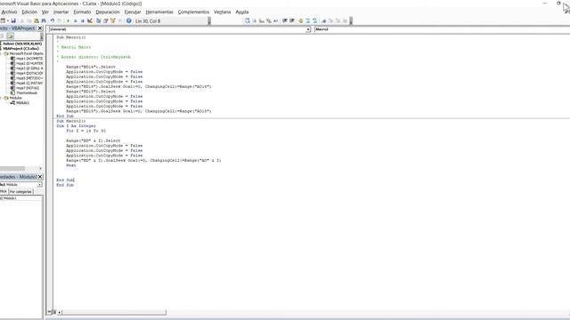570x320 pixels.
Task: Click the Project panel horizontal scrollbar
Action: [12, 168]
